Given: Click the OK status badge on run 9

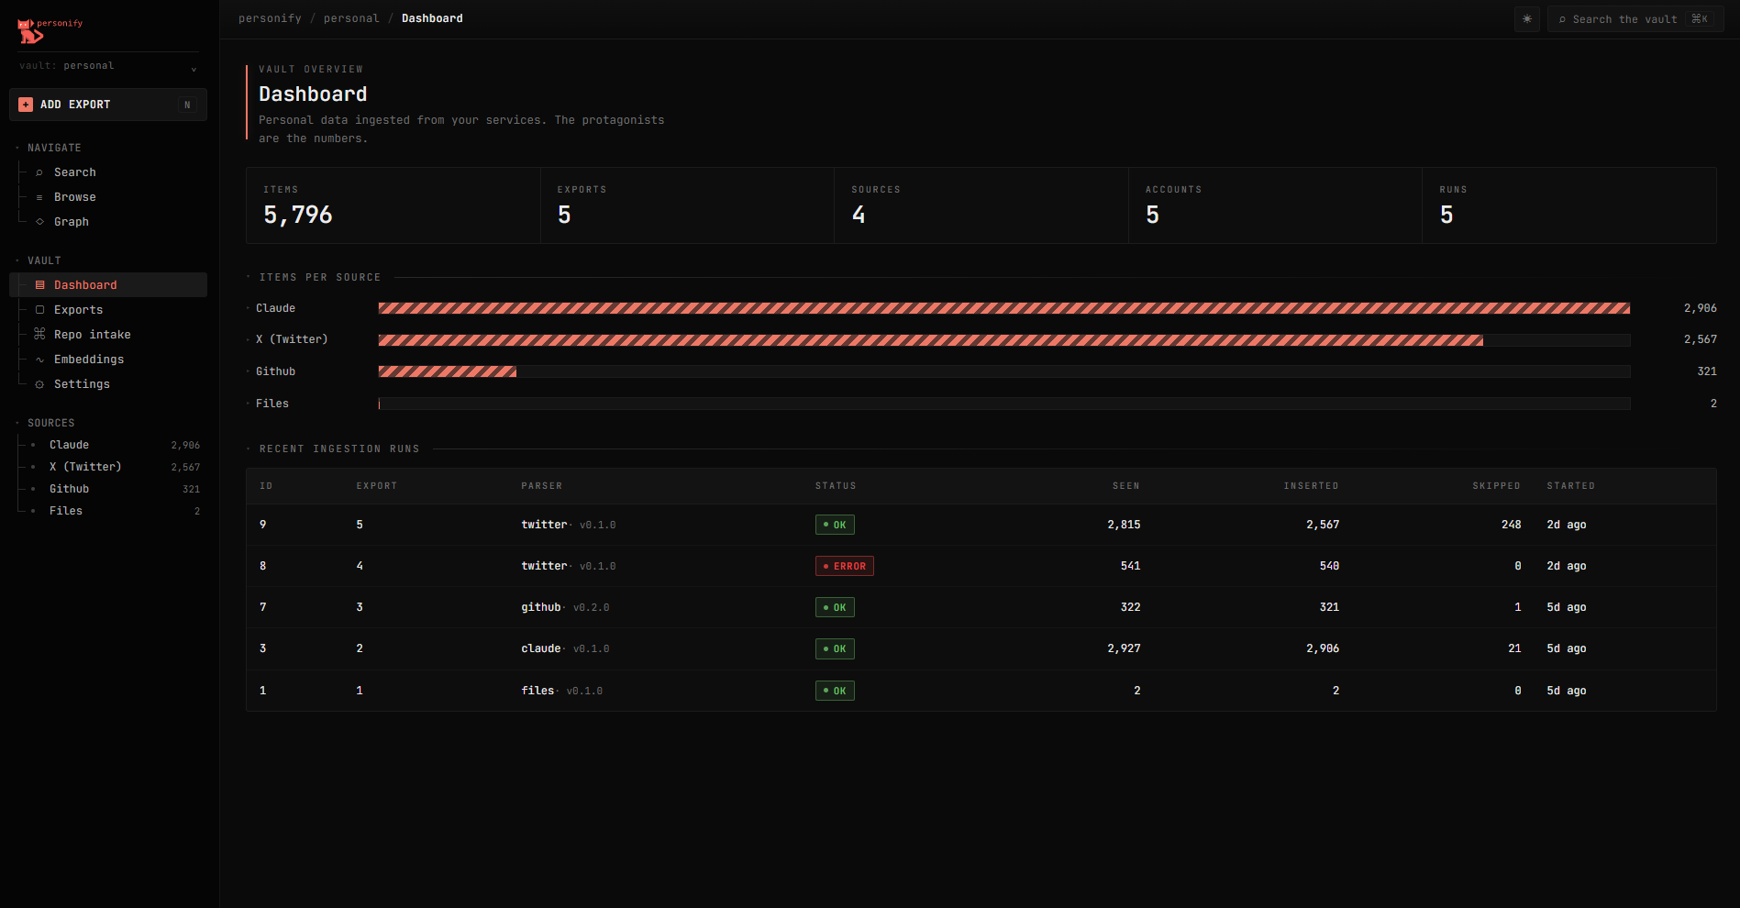Looking at the screenshot, I should pos(835,525).
